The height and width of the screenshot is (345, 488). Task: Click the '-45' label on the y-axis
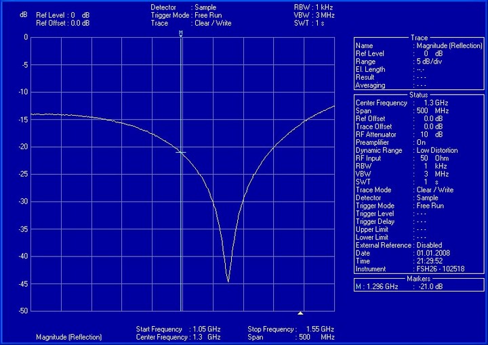tap(23, 284)
